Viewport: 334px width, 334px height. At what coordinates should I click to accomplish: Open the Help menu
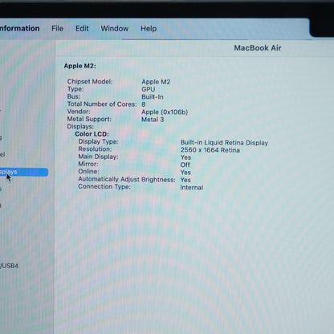pyautogui.click(x=149, y=28)
